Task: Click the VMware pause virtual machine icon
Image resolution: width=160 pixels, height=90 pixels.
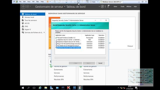Action: (x=47, y=2)
